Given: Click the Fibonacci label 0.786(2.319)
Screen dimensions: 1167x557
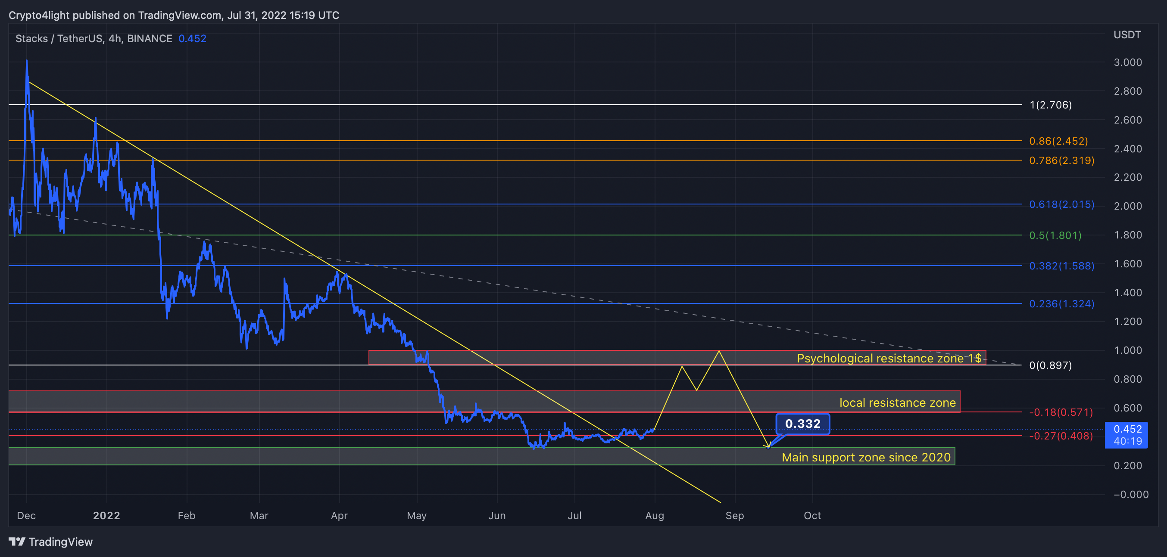Looking at the screenshot, I should click(1061, 161).
